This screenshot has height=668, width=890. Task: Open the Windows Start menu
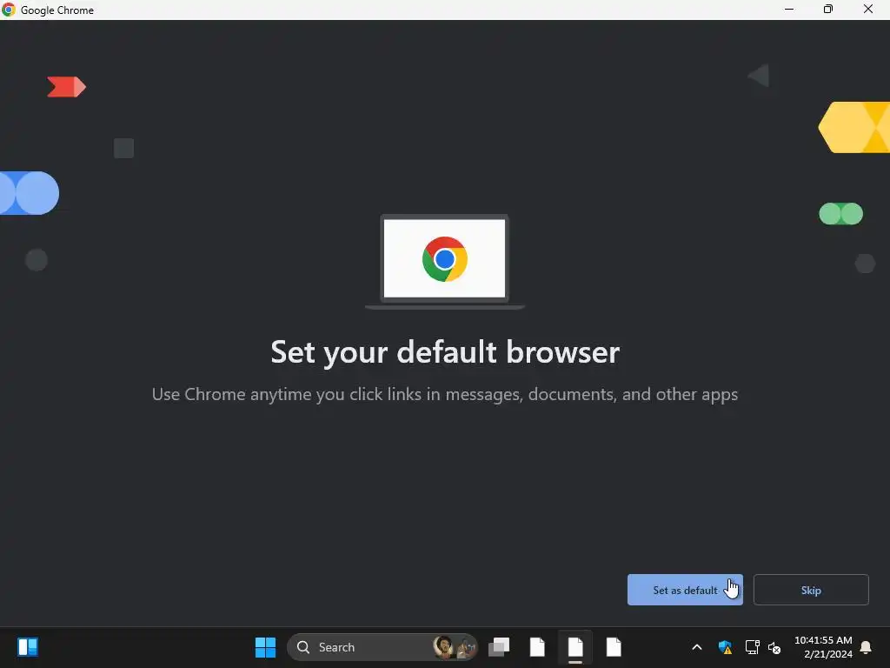[265, 647]
